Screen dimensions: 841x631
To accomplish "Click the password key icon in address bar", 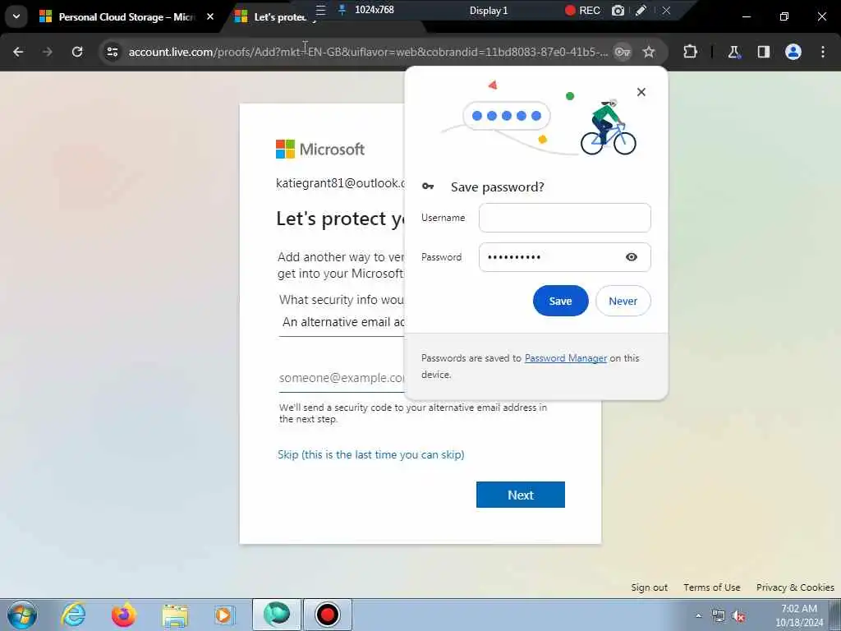I will click(623, 52).
